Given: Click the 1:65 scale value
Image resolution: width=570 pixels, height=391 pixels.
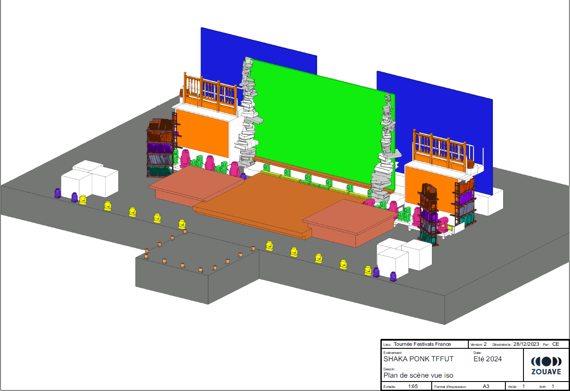Looking at the screenshot, I should pos(413,386).
